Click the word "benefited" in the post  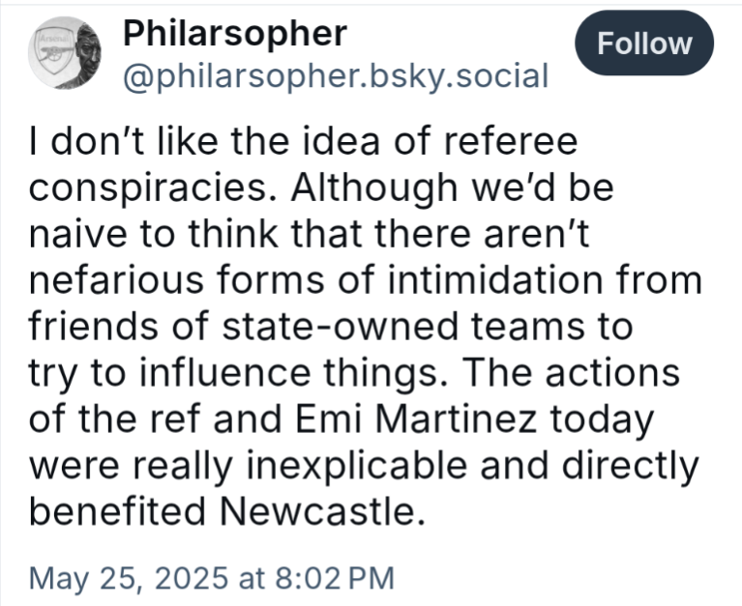click(117, 512)
